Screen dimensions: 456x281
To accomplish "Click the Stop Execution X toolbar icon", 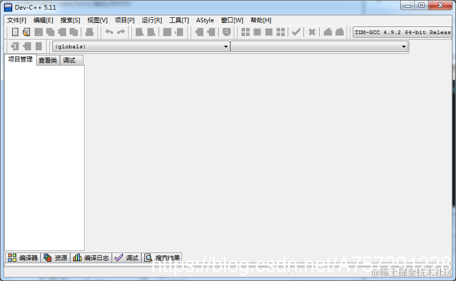I will (x=312, y=32).
